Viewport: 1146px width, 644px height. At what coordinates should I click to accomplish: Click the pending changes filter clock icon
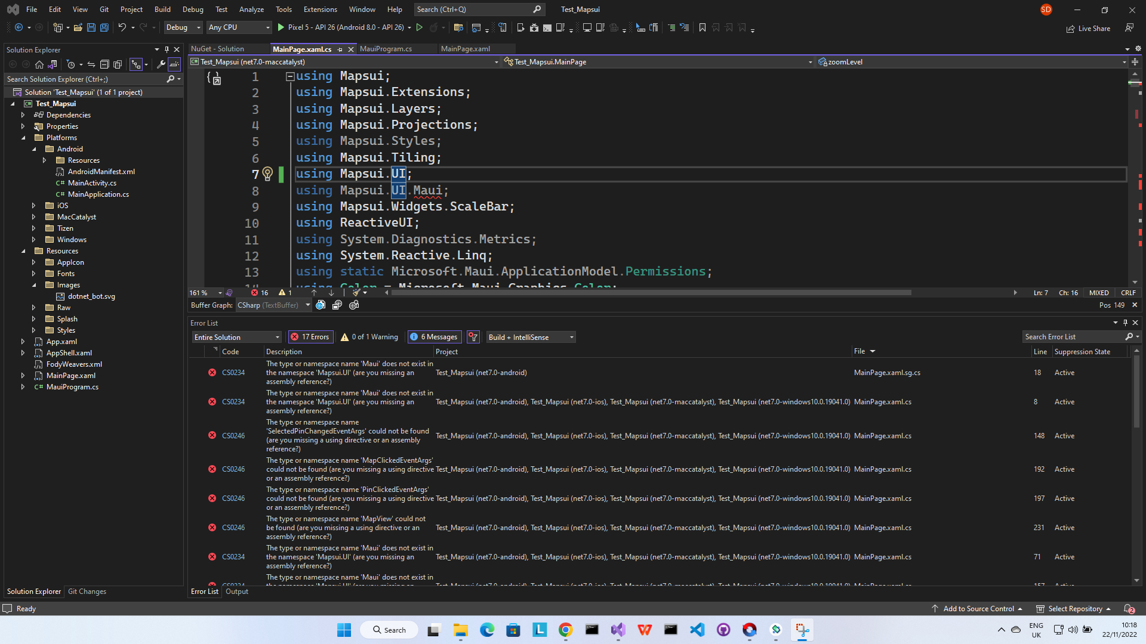[x=71, y=64]
